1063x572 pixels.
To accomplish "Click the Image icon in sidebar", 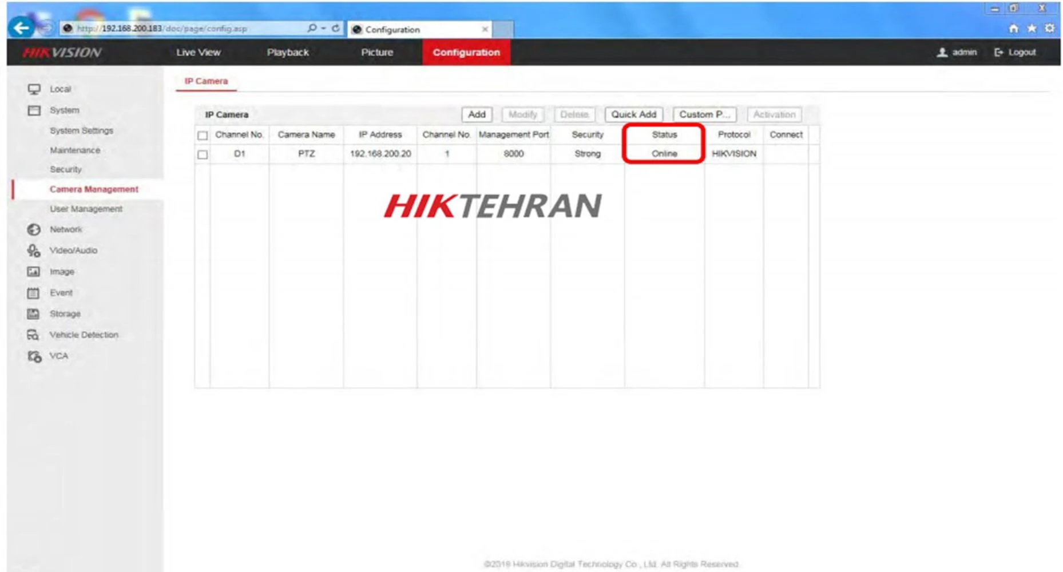I will pyautogui.click(x=34, y=272).
